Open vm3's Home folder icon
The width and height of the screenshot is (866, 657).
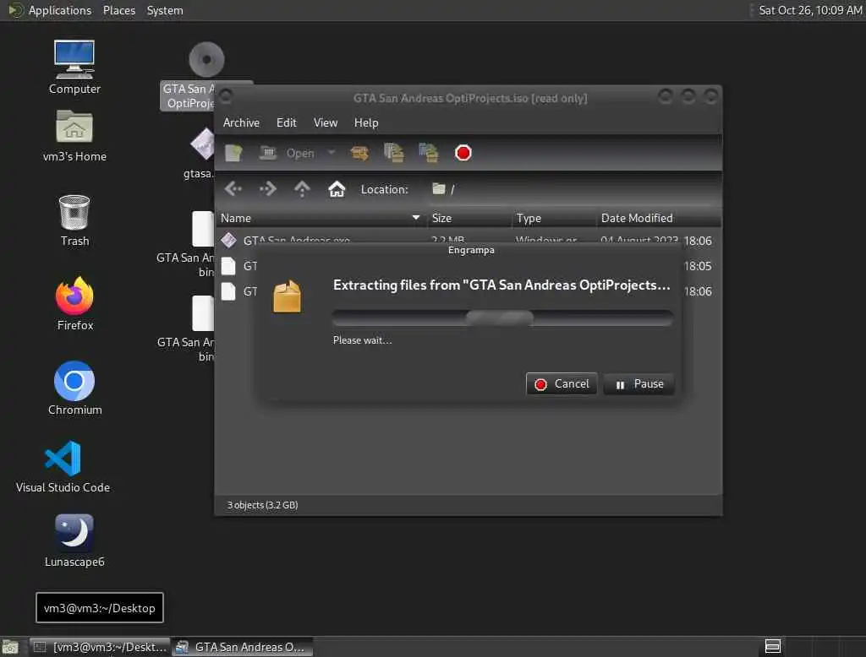[x=74, y=136]
